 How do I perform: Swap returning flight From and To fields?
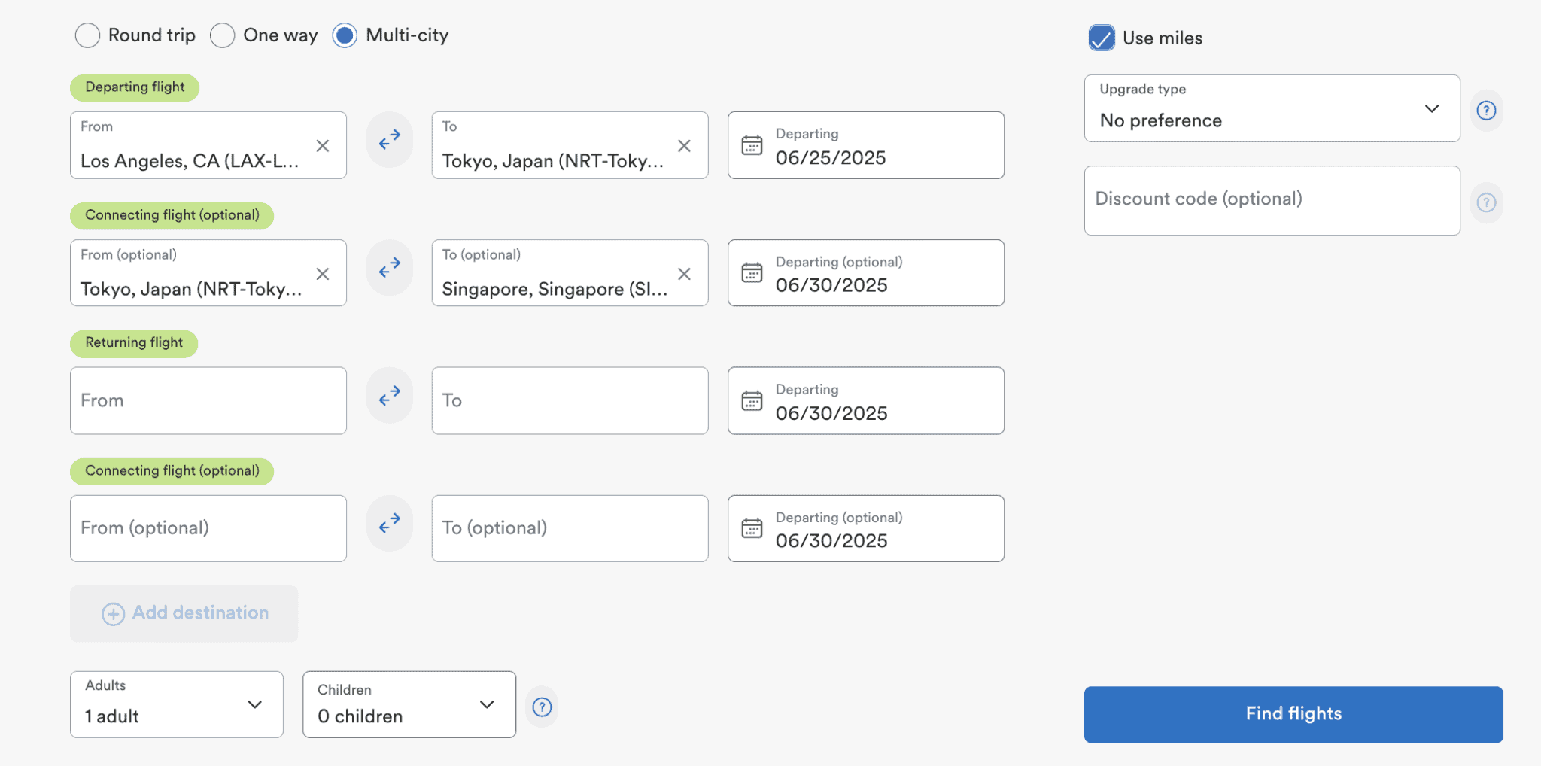tap(389, 396)
